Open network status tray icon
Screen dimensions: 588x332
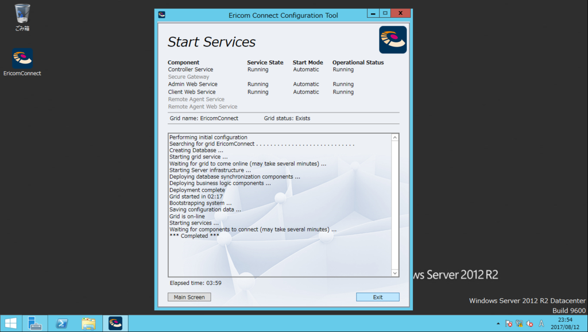[x=519, y=323]
